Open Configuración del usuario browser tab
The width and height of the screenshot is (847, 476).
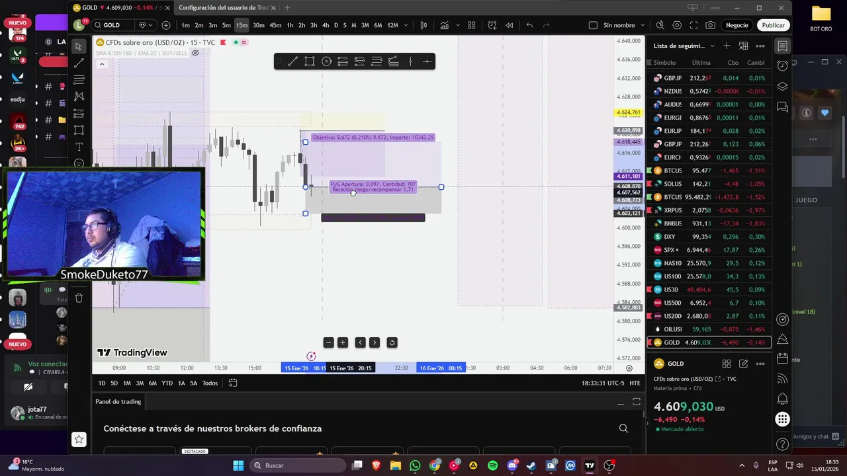pyautogui.click(x=224, y=8)
